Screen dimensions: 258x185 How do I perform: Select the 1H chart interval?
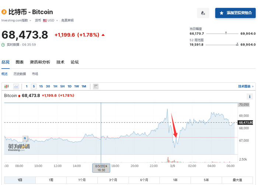[x=55, y=86]
